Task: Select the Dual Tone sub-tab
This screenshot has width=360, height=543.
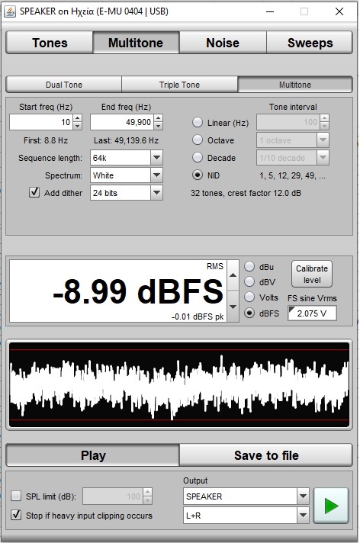Action: point(64,85)
